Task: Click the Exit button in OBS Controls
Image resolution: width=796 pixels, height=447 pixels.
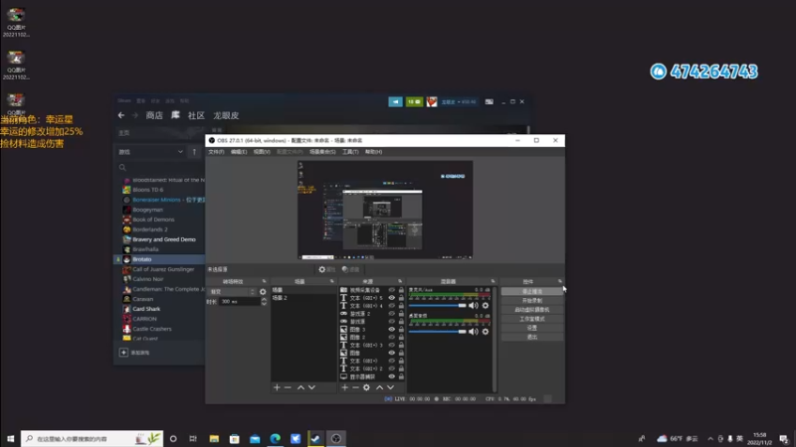Action: pyautogui.click(x=532, y=337)
